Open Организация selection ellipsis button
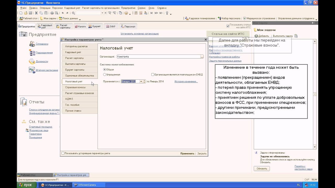 [x=202, y=56]
